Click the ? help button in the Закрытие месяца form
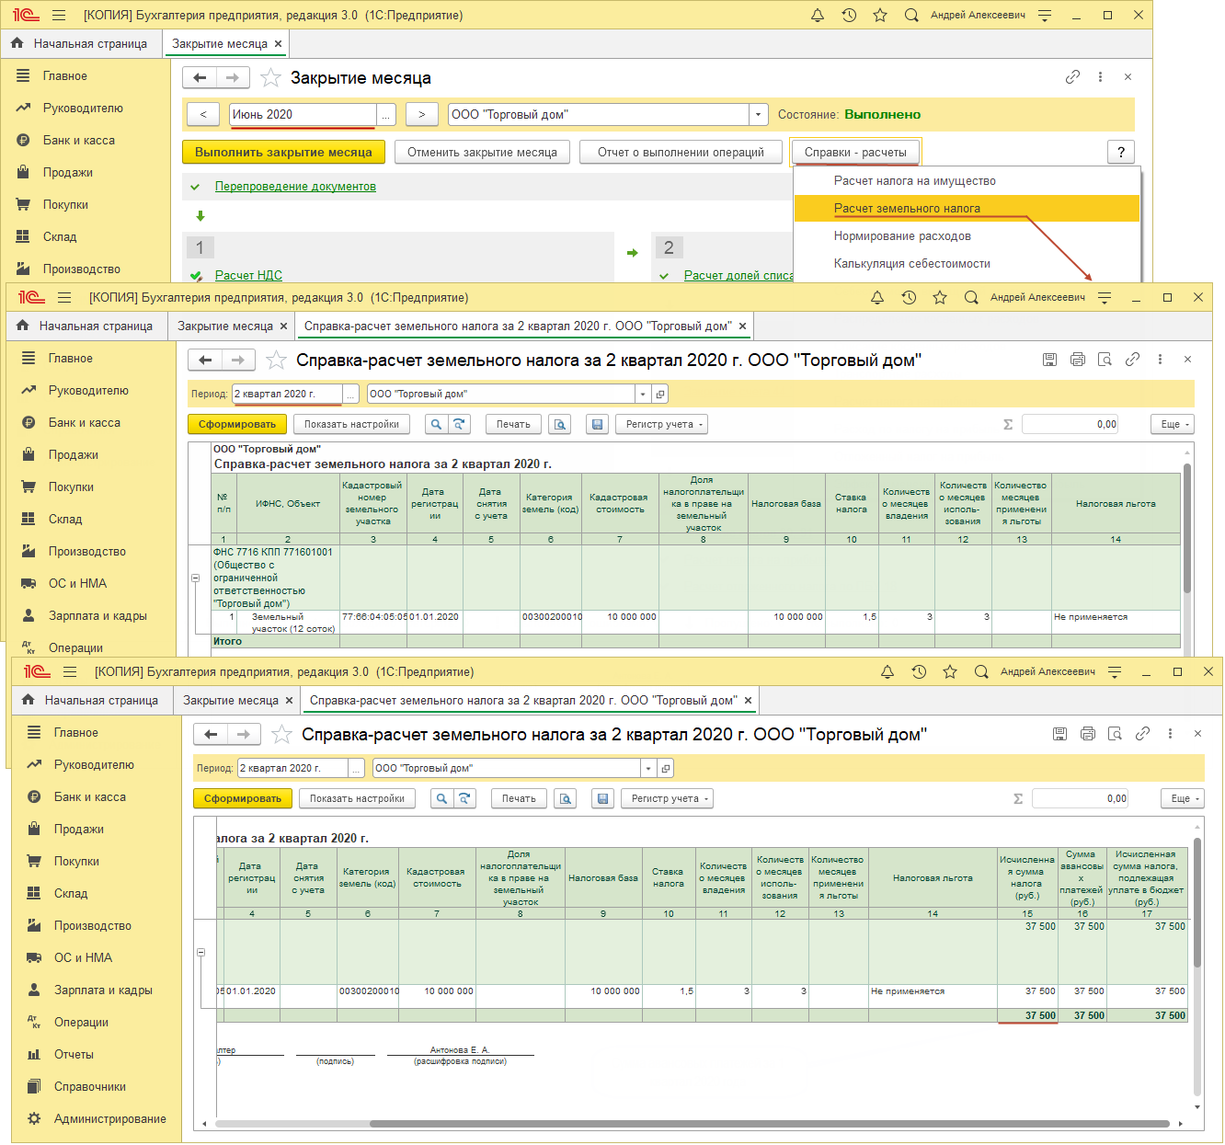Screen dimensions: 1225x1145 1121,153
